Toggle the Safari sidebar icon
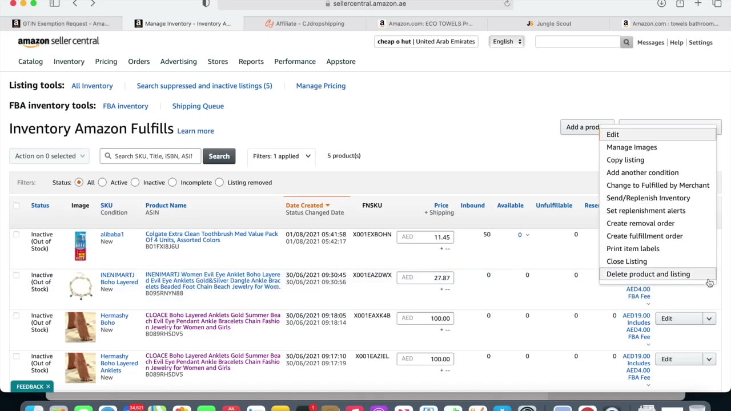Image resolution: width=731 pixels, height=411 pixels. click(x=54, y=3)
